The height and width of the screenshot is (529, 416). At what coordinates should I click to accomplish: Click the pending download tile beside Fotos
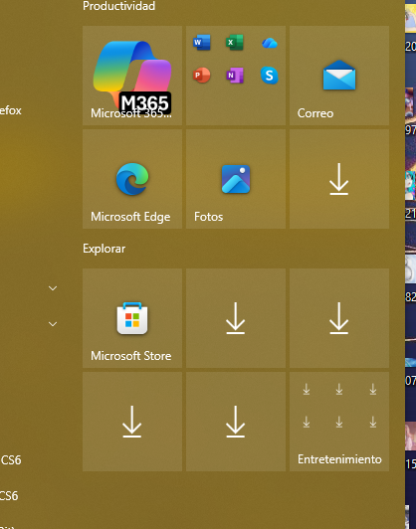click(x=339, y=179)
